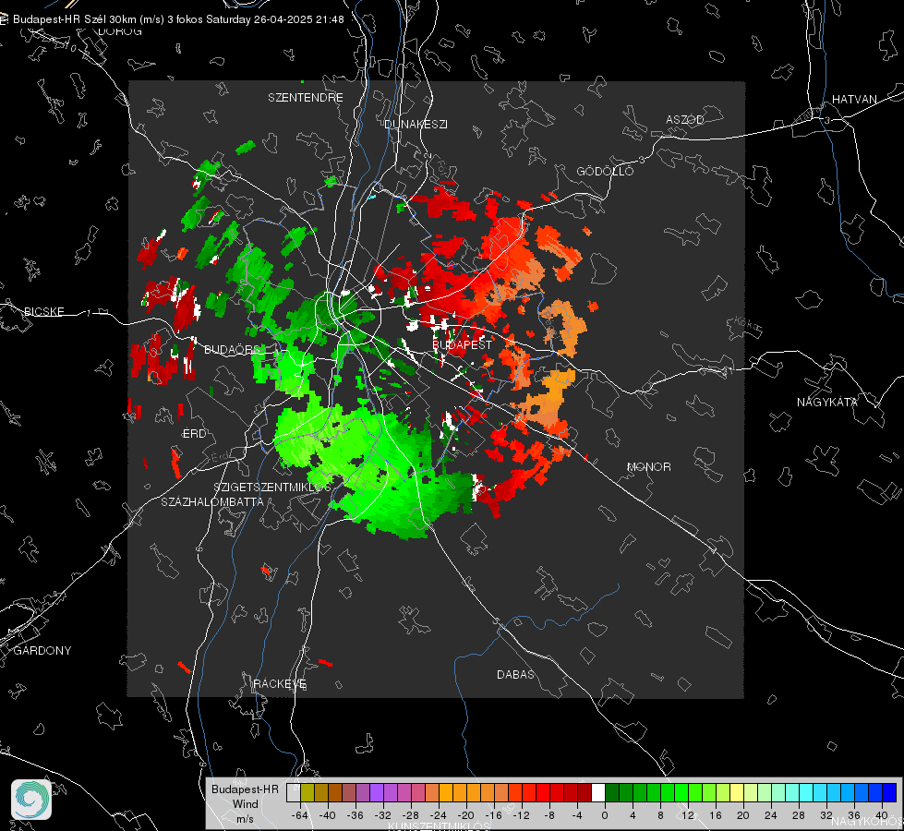Screen dimensions: 904x831
Task: Click the NAGYKÁTA town label
Action: (827, 402)
